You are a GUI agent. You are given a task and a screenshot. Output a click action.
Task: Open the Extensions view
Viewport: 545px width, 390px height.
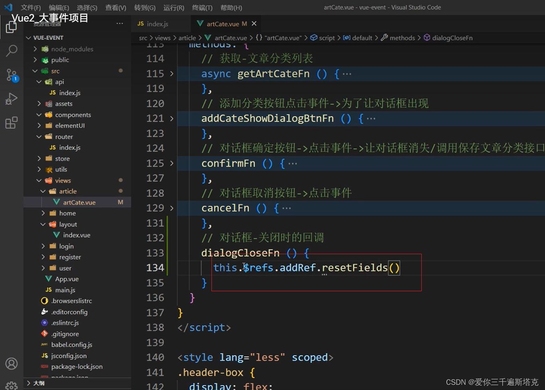click(11, 123)
